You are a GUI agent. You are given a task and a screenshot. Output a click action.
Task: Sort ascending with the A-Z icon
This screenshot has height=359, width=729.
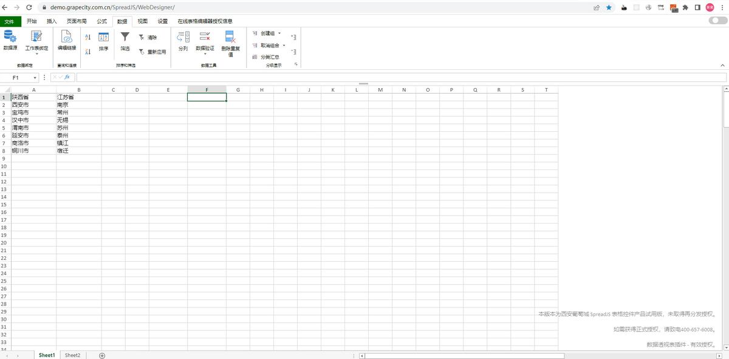coord(87,37)
